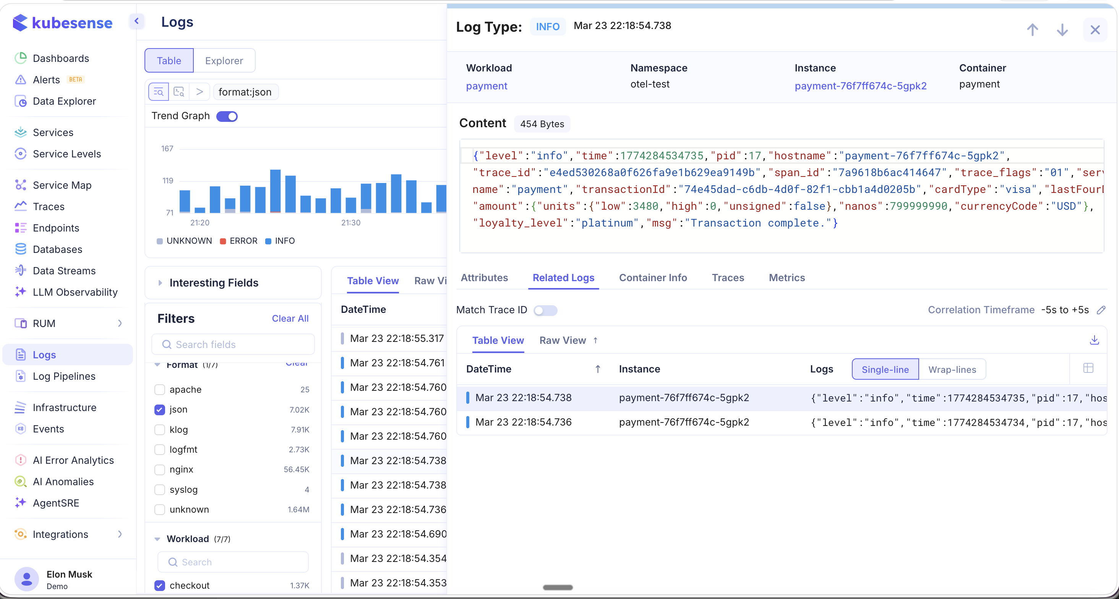
Task: Check the apache format filter
Action: (x=160, y=389)
